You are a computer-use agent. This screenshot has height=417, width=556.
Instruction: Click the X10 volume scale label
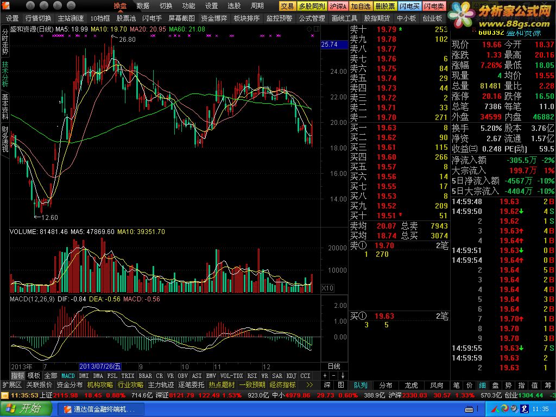(x=327, y=288)
